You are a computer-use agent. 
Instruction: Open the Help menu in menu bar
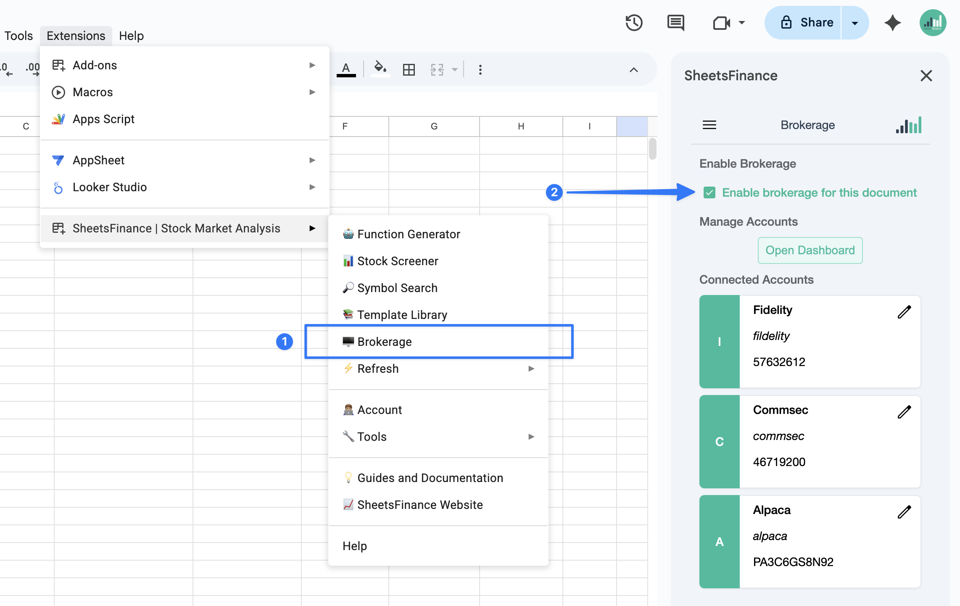(x=131, y=36)
